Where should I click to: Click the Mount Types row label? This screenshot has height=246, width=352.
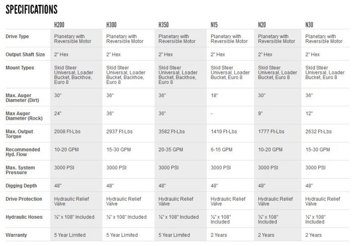pyautogui.click(x=19, y=67)
